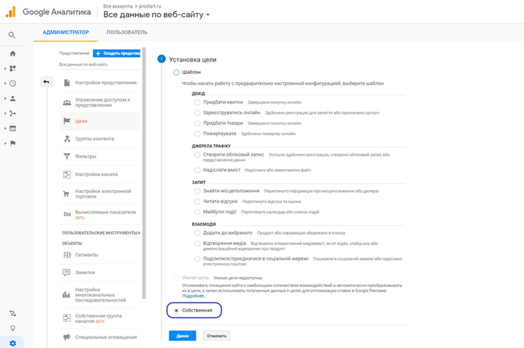Choose the Придбати квитки template
The image size is (524, 348).
pos(197,102)
